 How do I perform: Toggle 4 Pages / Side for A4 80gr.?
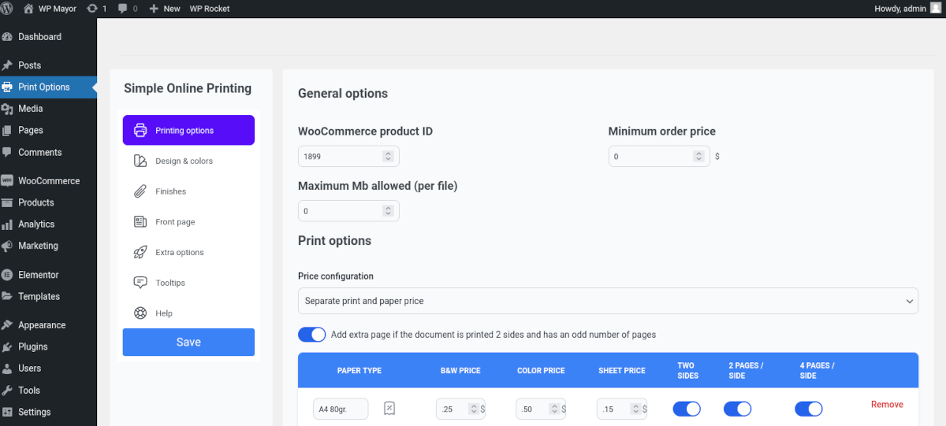click(x=809, y=409)
